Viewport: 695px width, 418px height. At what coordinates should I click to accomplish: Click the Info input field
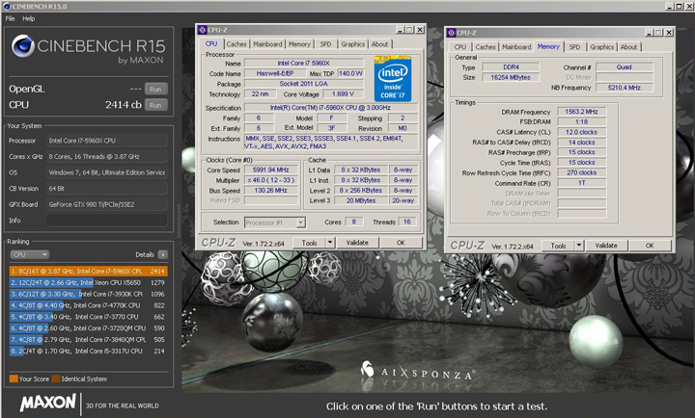(x=107, y=221)
